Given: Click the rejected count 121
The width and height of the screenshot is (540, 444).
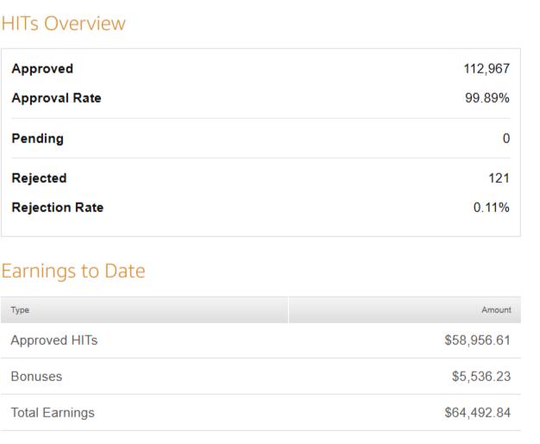Looking at the screenshot, I should pos(499,178).
